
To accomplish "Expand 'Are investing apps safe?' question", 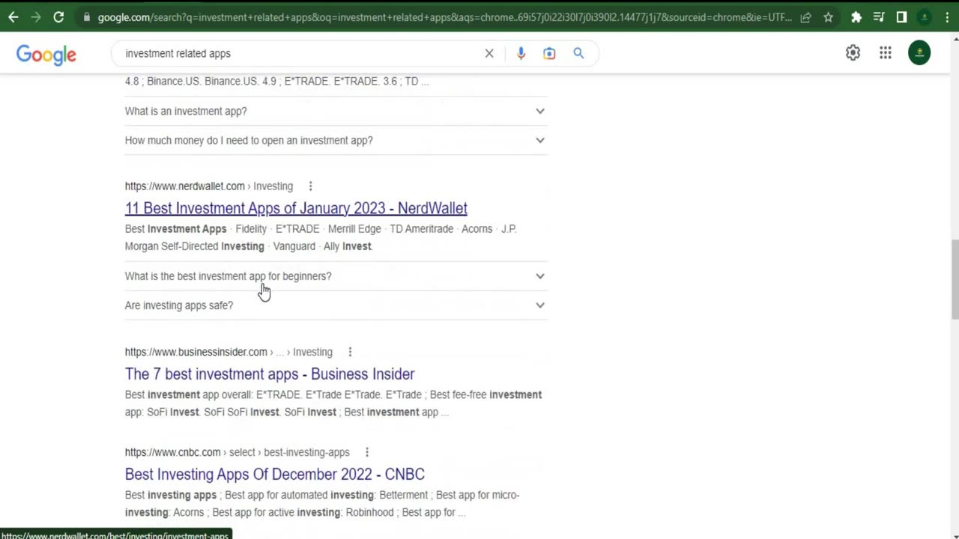I will 336,305.
